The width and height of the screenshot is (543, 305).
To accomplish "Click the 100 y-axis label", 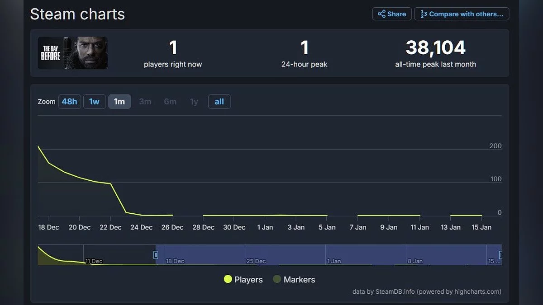I will coord(496,179).
